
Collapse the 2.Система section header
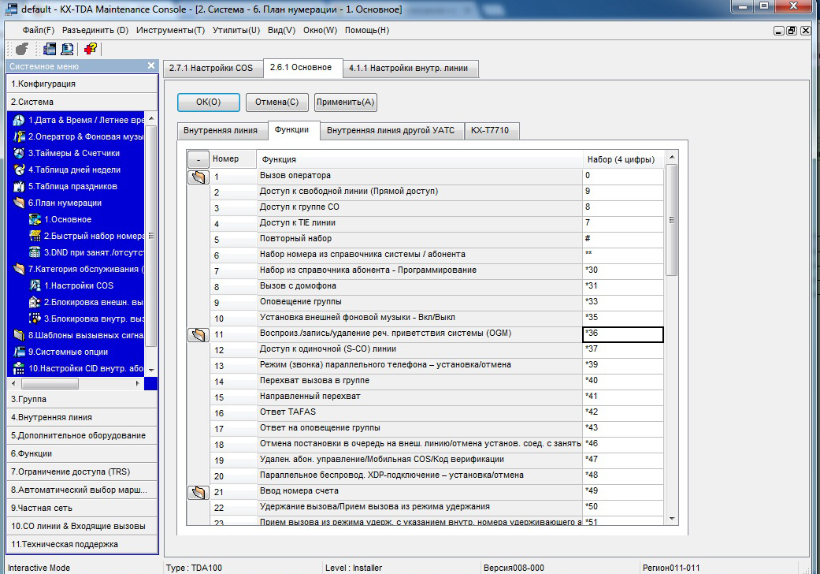(x=83, y=102)
